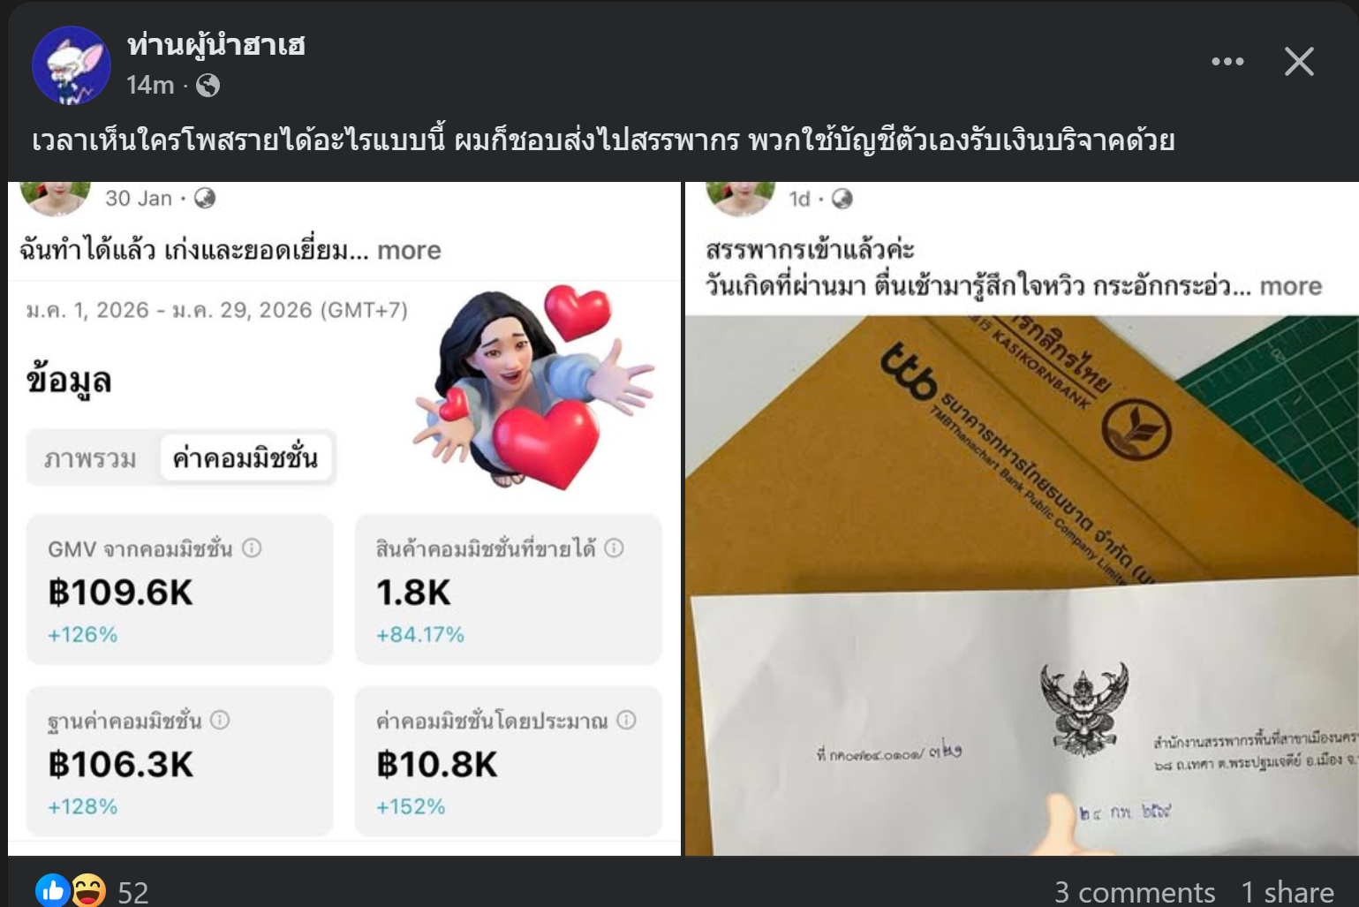Click info icon beside ฐานค่าคอมมิชชั่น

click(x=220, y=721)
